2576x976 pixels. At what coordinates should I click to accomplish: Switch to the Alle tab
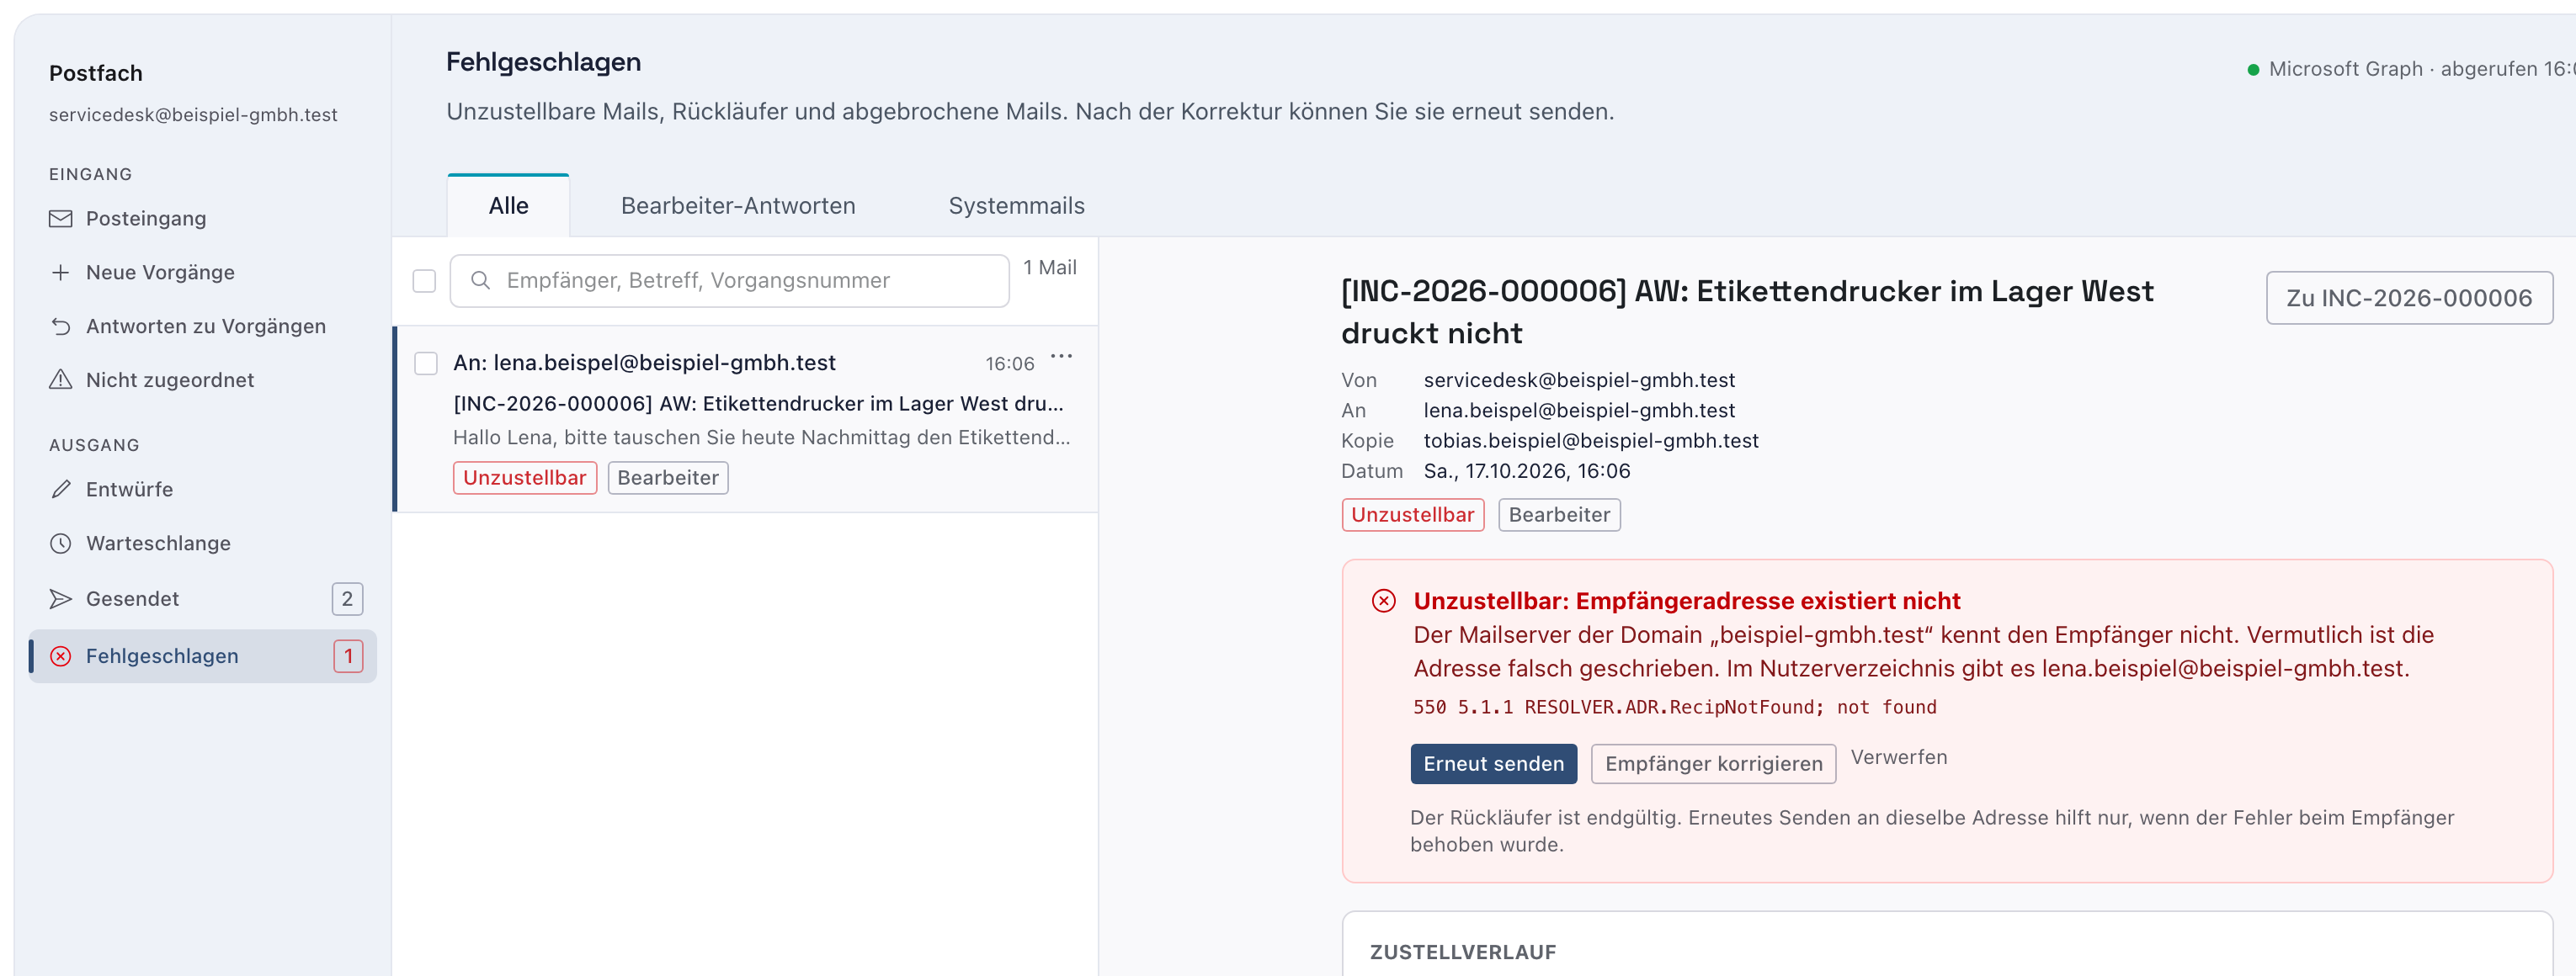tap(509, 206)
